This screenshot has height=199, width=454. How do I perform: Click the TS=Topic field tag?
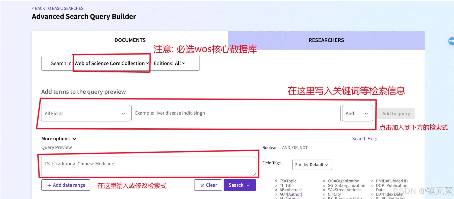288,181
